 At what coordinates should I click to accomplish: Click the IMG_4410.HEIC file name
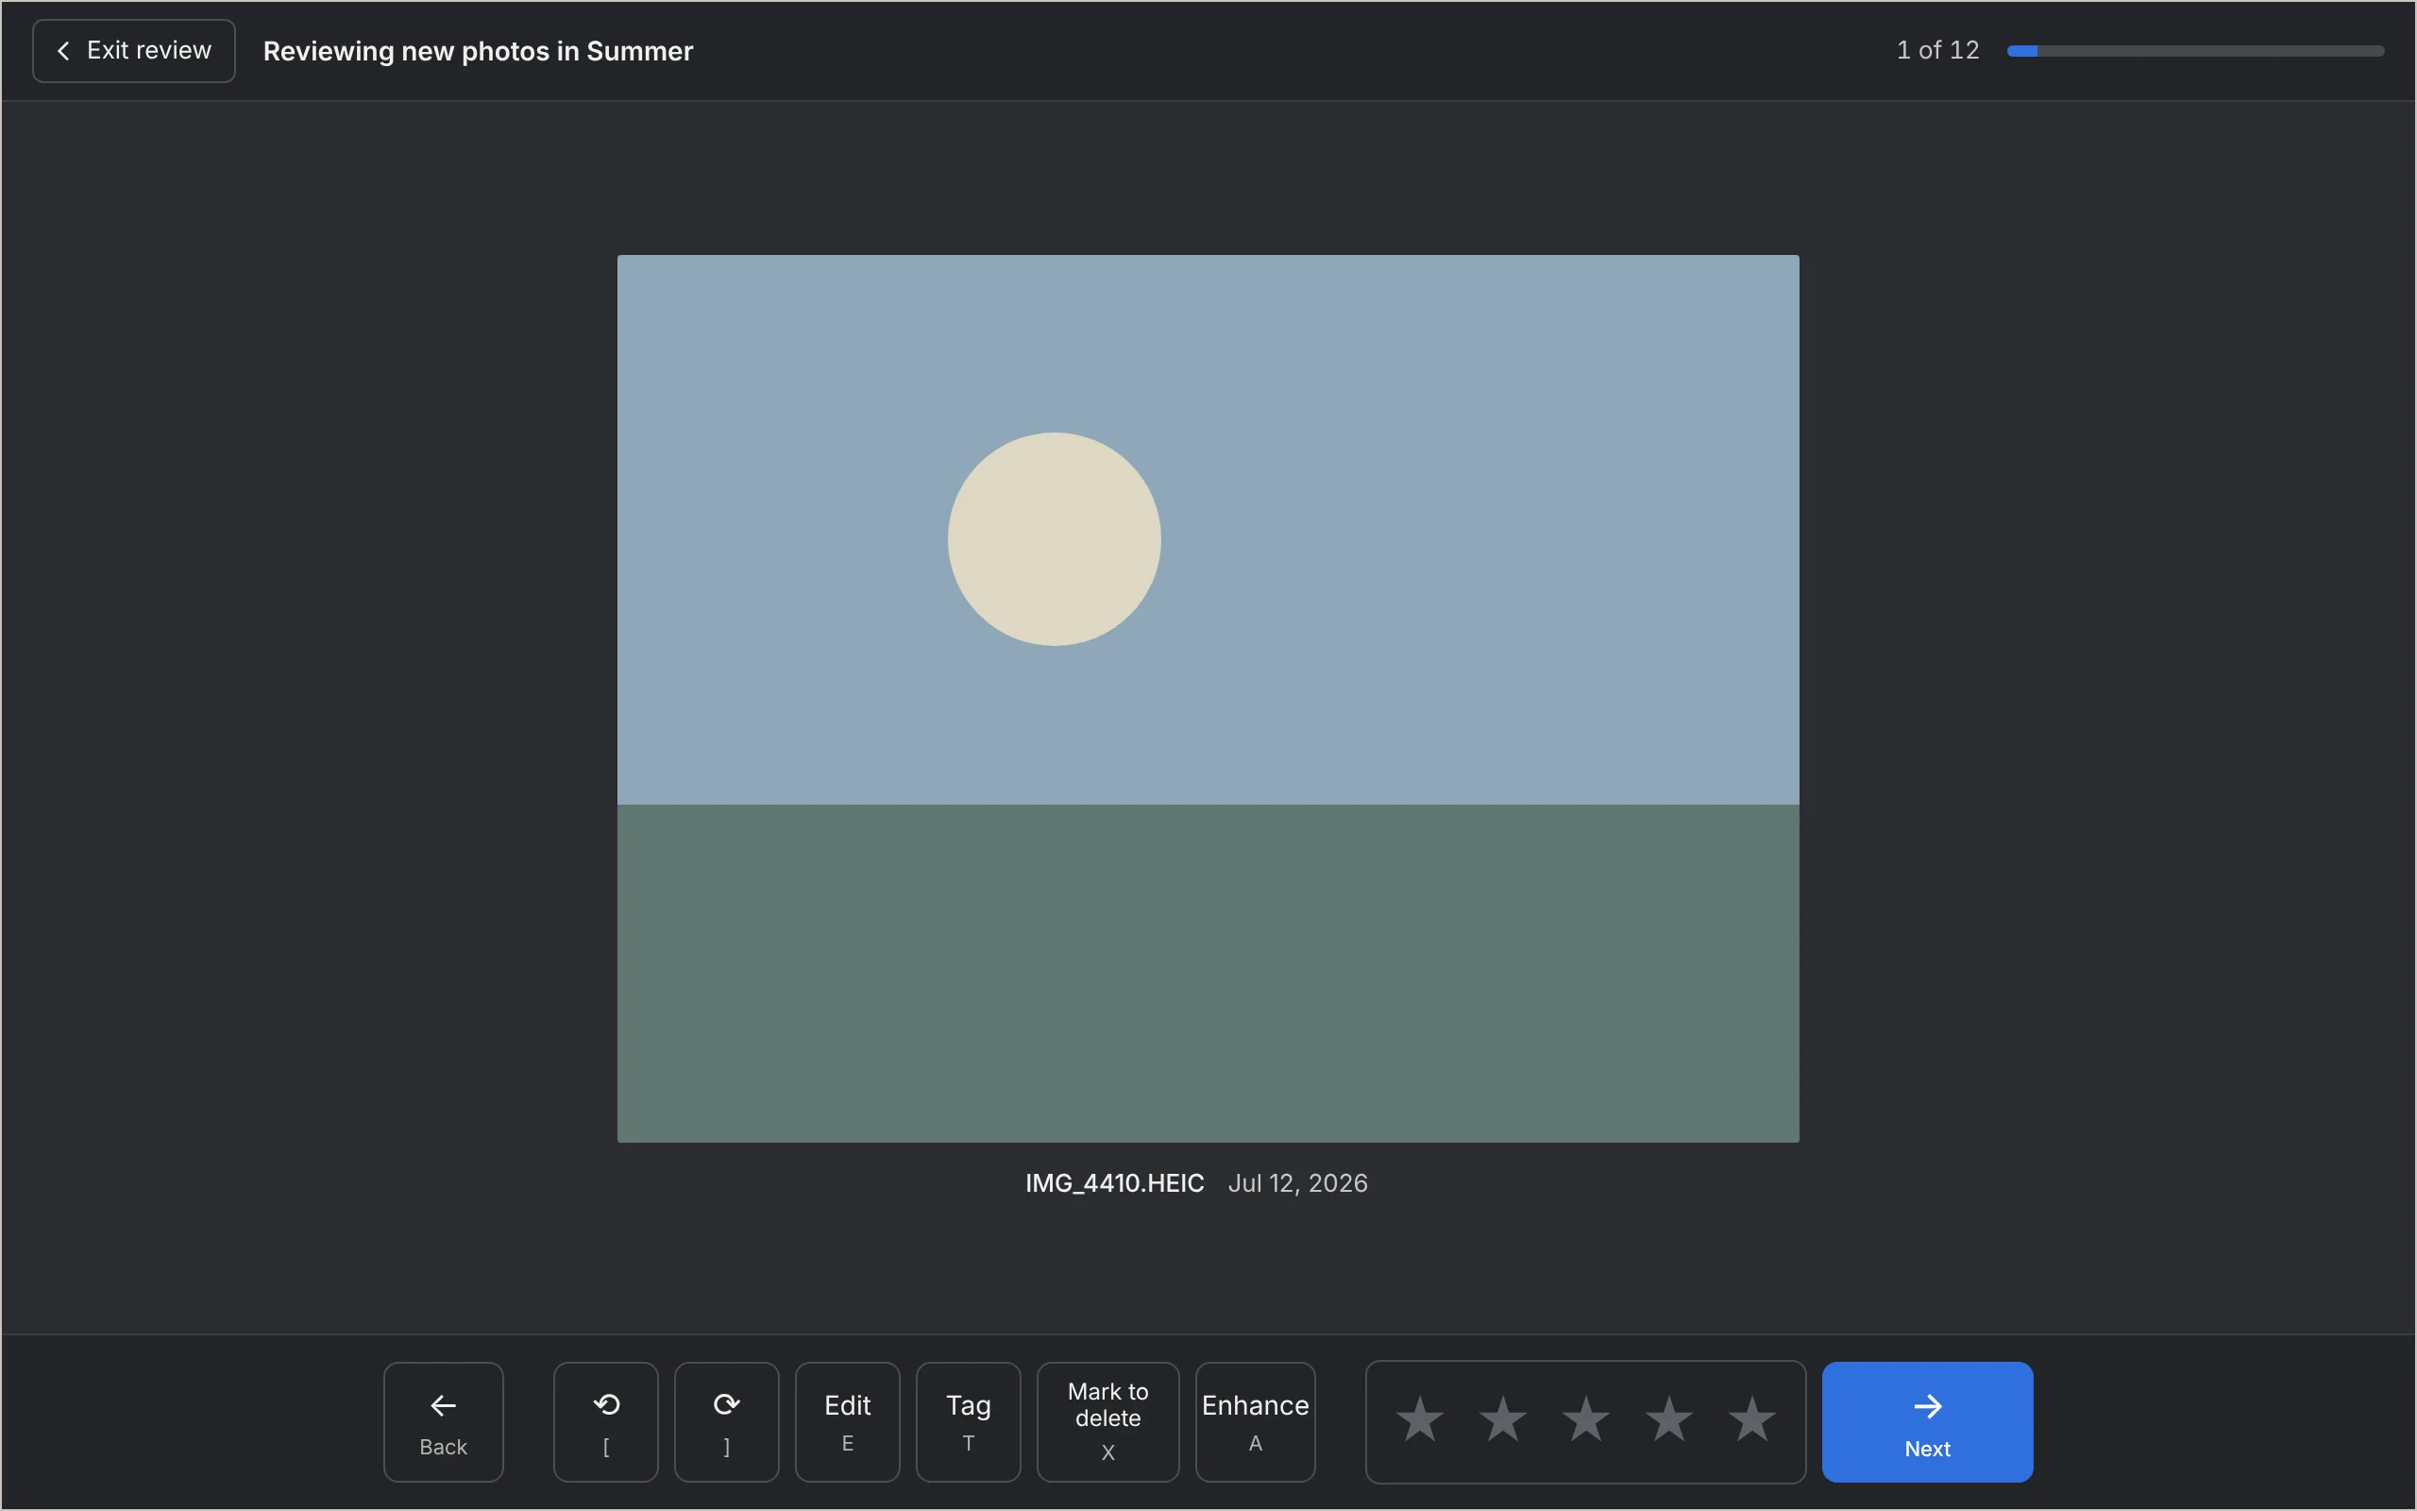pos(1115,1183)
